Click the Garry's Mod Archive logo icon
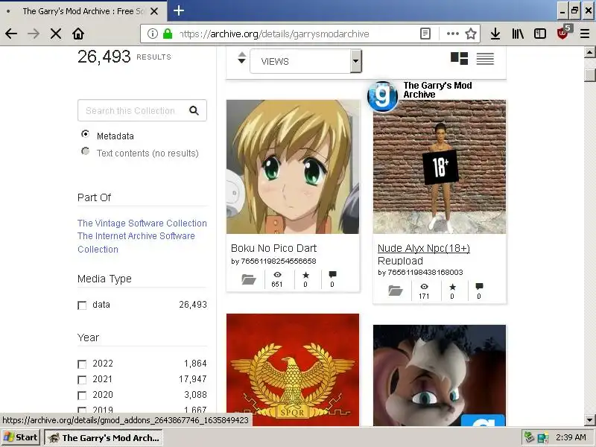Screen dimensions: 596x447 382,96
